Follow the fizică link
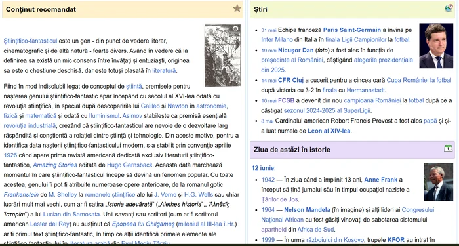Image resolution: width=459 pixels, height=246 pixels. click(10, 115)
